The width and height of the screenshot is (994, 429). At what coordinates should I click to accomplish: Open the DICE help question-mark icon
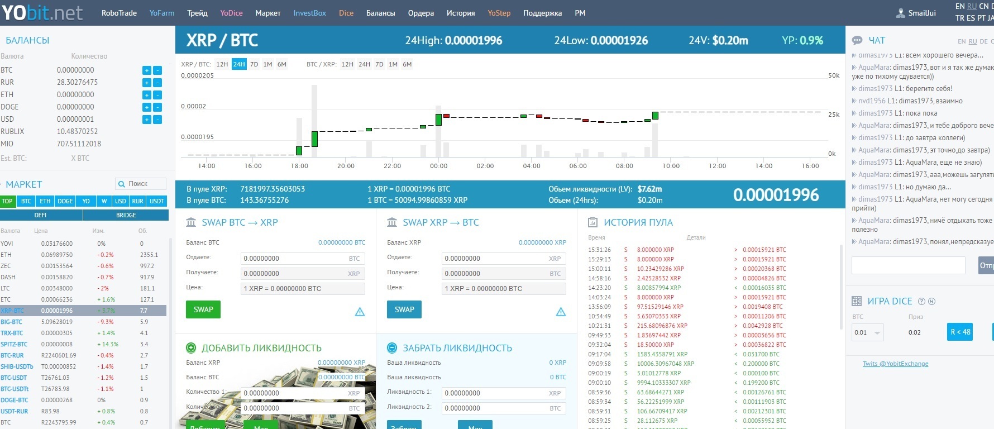coord(922,301)
